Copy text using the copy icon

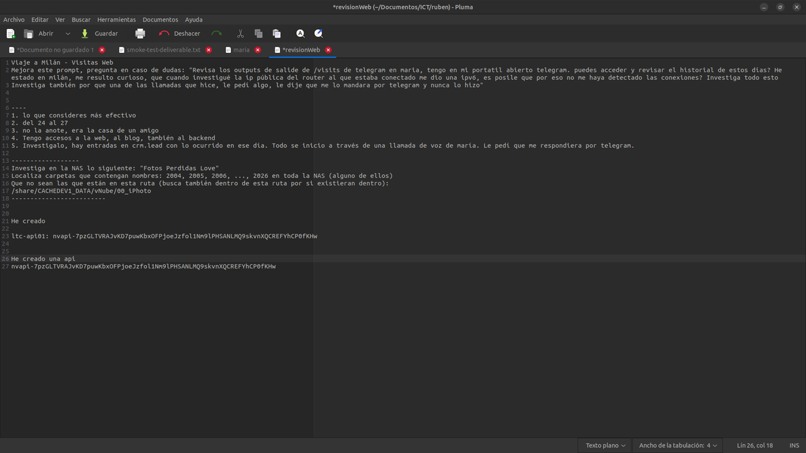tap(258, 33)
